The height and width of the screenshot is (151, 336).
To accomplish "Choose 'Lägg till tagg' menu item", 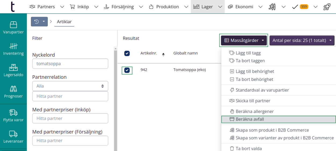I will pos(248,53).
